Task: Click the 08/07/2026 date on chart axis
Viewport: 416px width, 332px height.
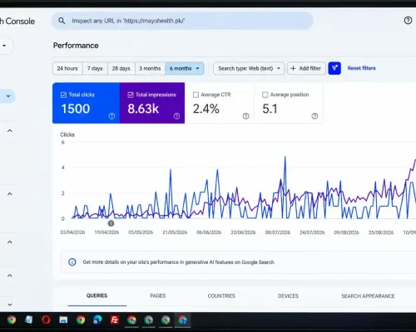Action: coord(278,232)
